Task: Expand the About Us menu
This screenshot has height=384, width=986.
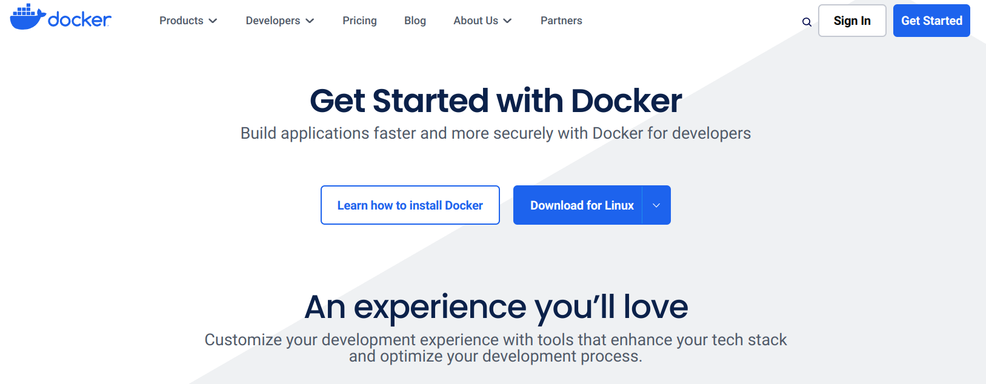Action: click(482, 21)
